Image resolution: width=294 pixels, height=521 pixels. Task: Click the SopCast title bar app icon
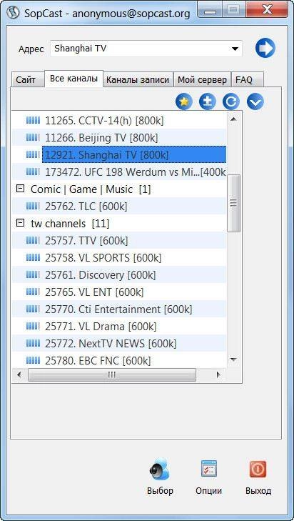[13, 13]
